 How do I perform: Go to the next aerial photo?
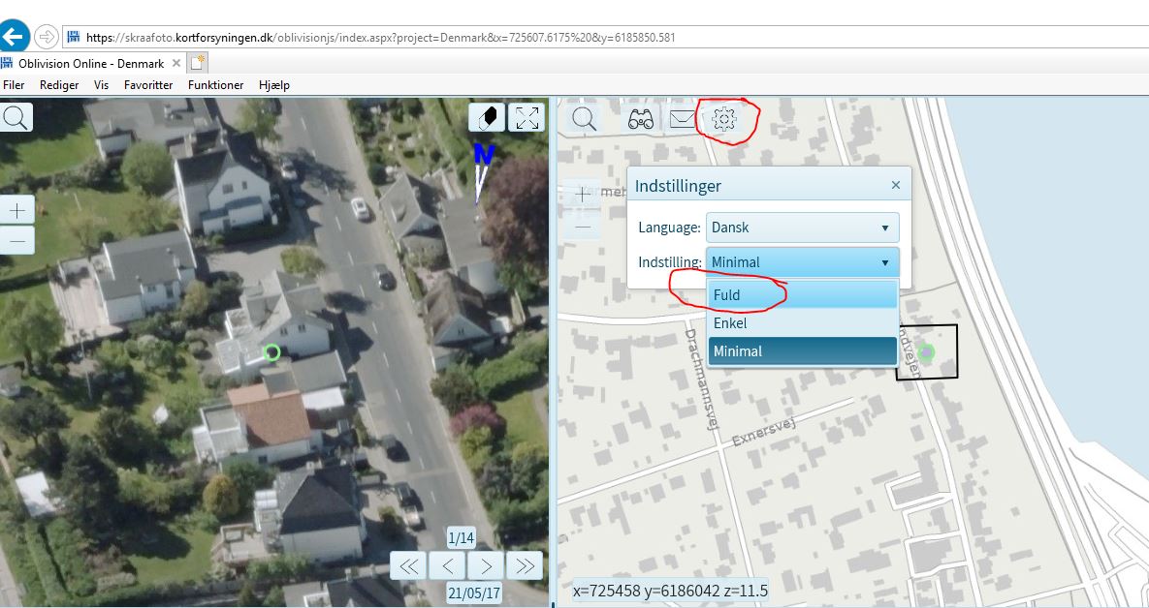(x=486, y=565)
